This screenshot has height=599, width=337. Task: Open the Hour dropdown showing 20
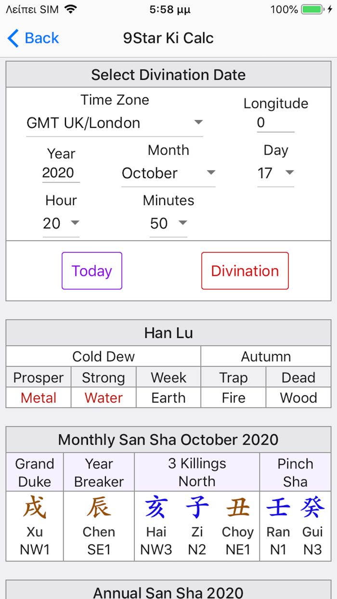pyautogui.click(x=61, y=223)
